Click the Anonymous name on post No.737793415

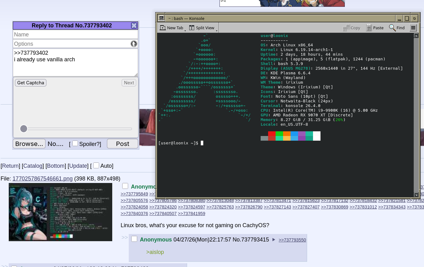(x=156, y=240)
